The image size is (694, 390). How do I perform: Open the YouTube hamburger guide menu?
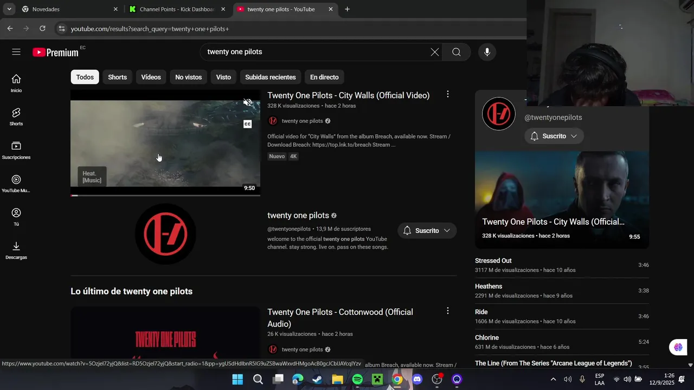(16, 52)
